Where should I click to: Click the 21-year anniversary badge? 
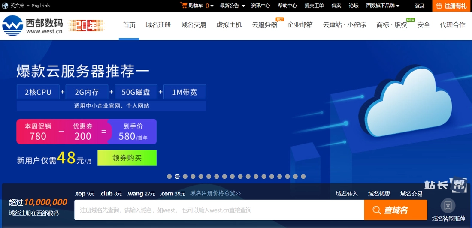click(x=86, y=25)
